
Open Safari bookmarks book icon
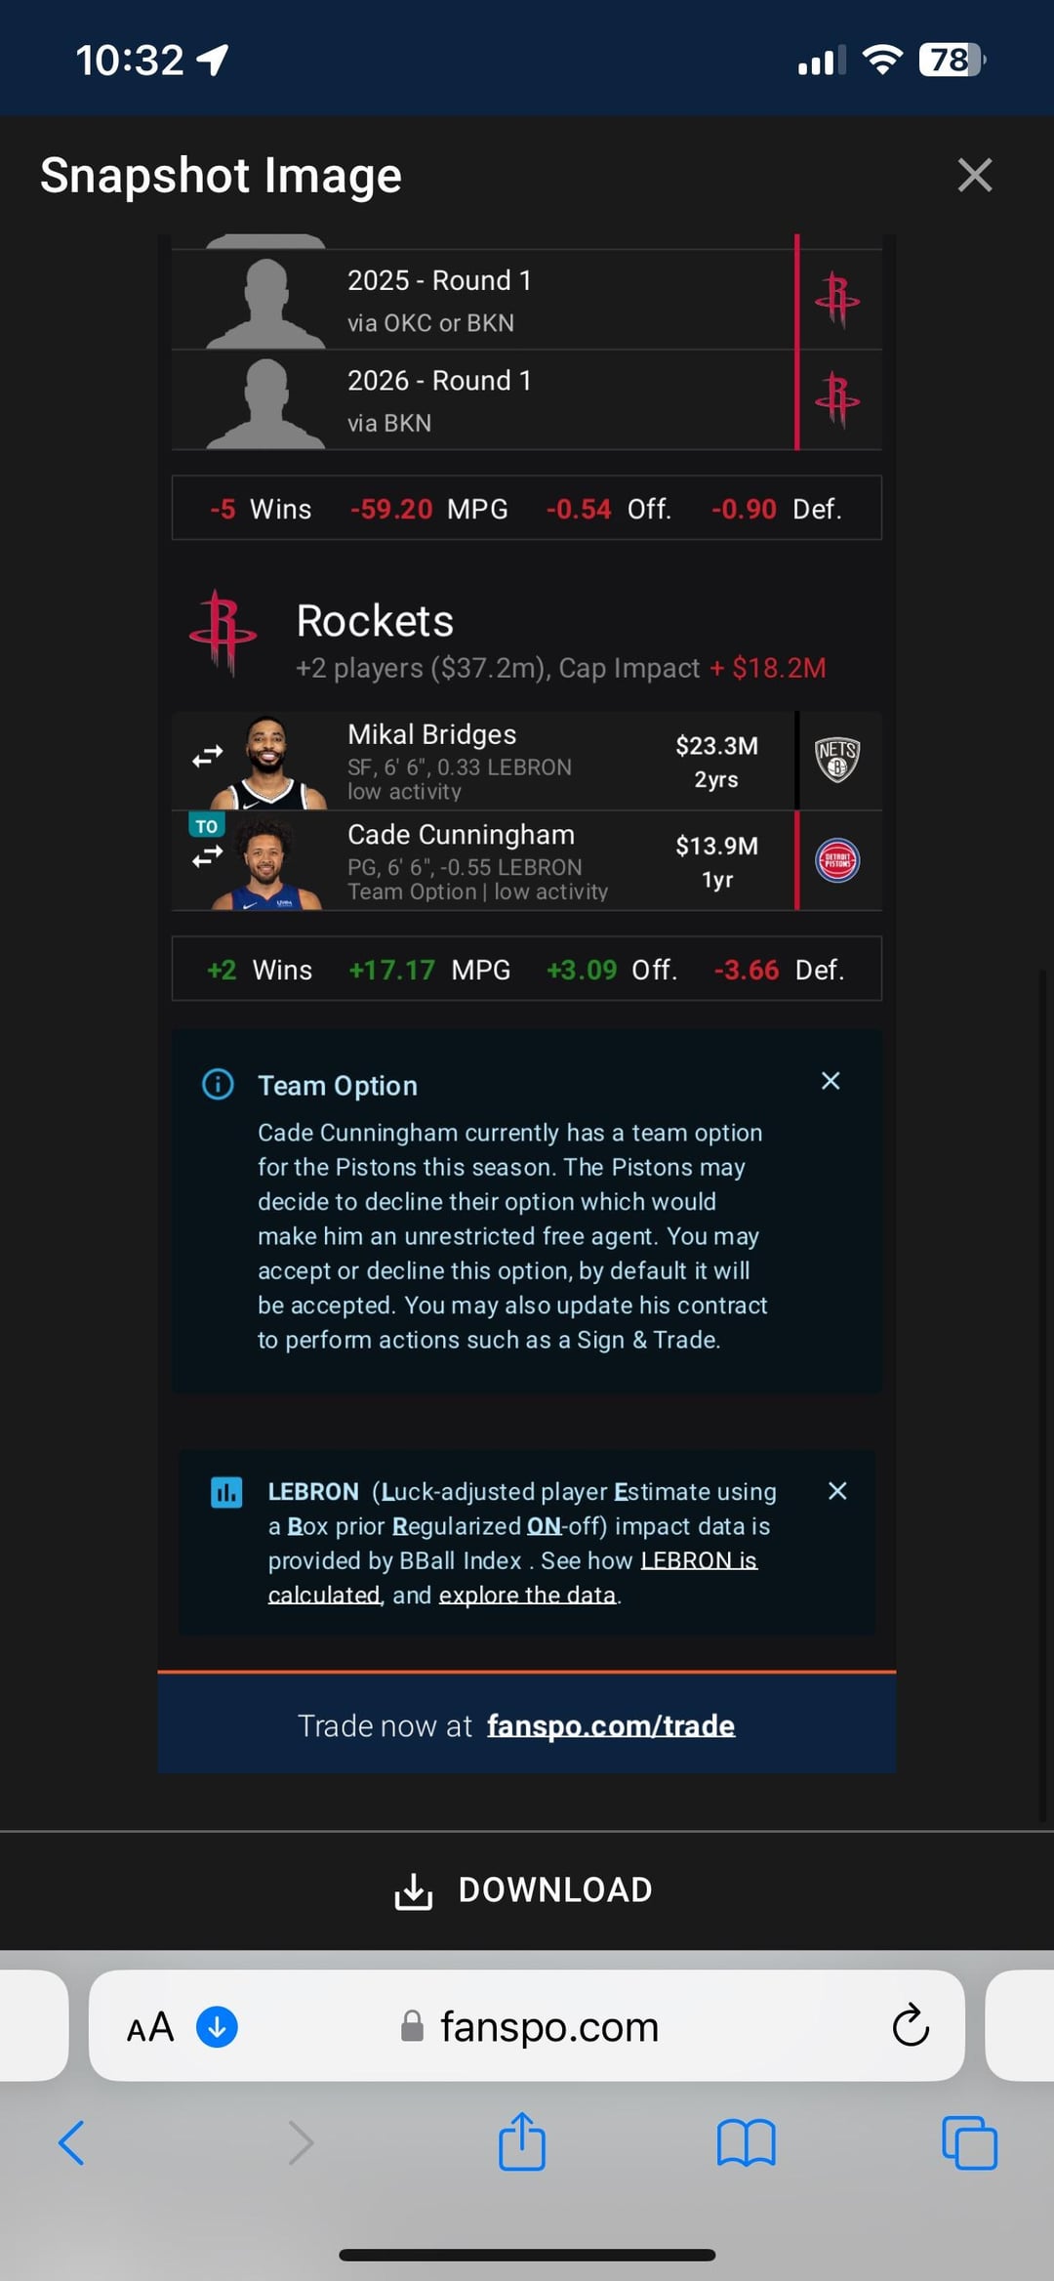pos(746,2143)
